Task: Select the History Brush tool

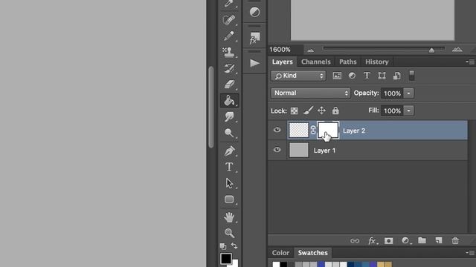Action: click(229, 68)
